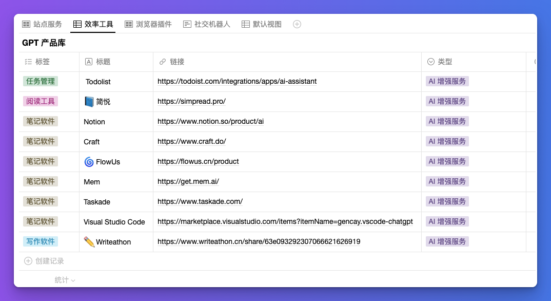
Task: Click 创建记录 to add a record
Action: [x=44, y=261]
